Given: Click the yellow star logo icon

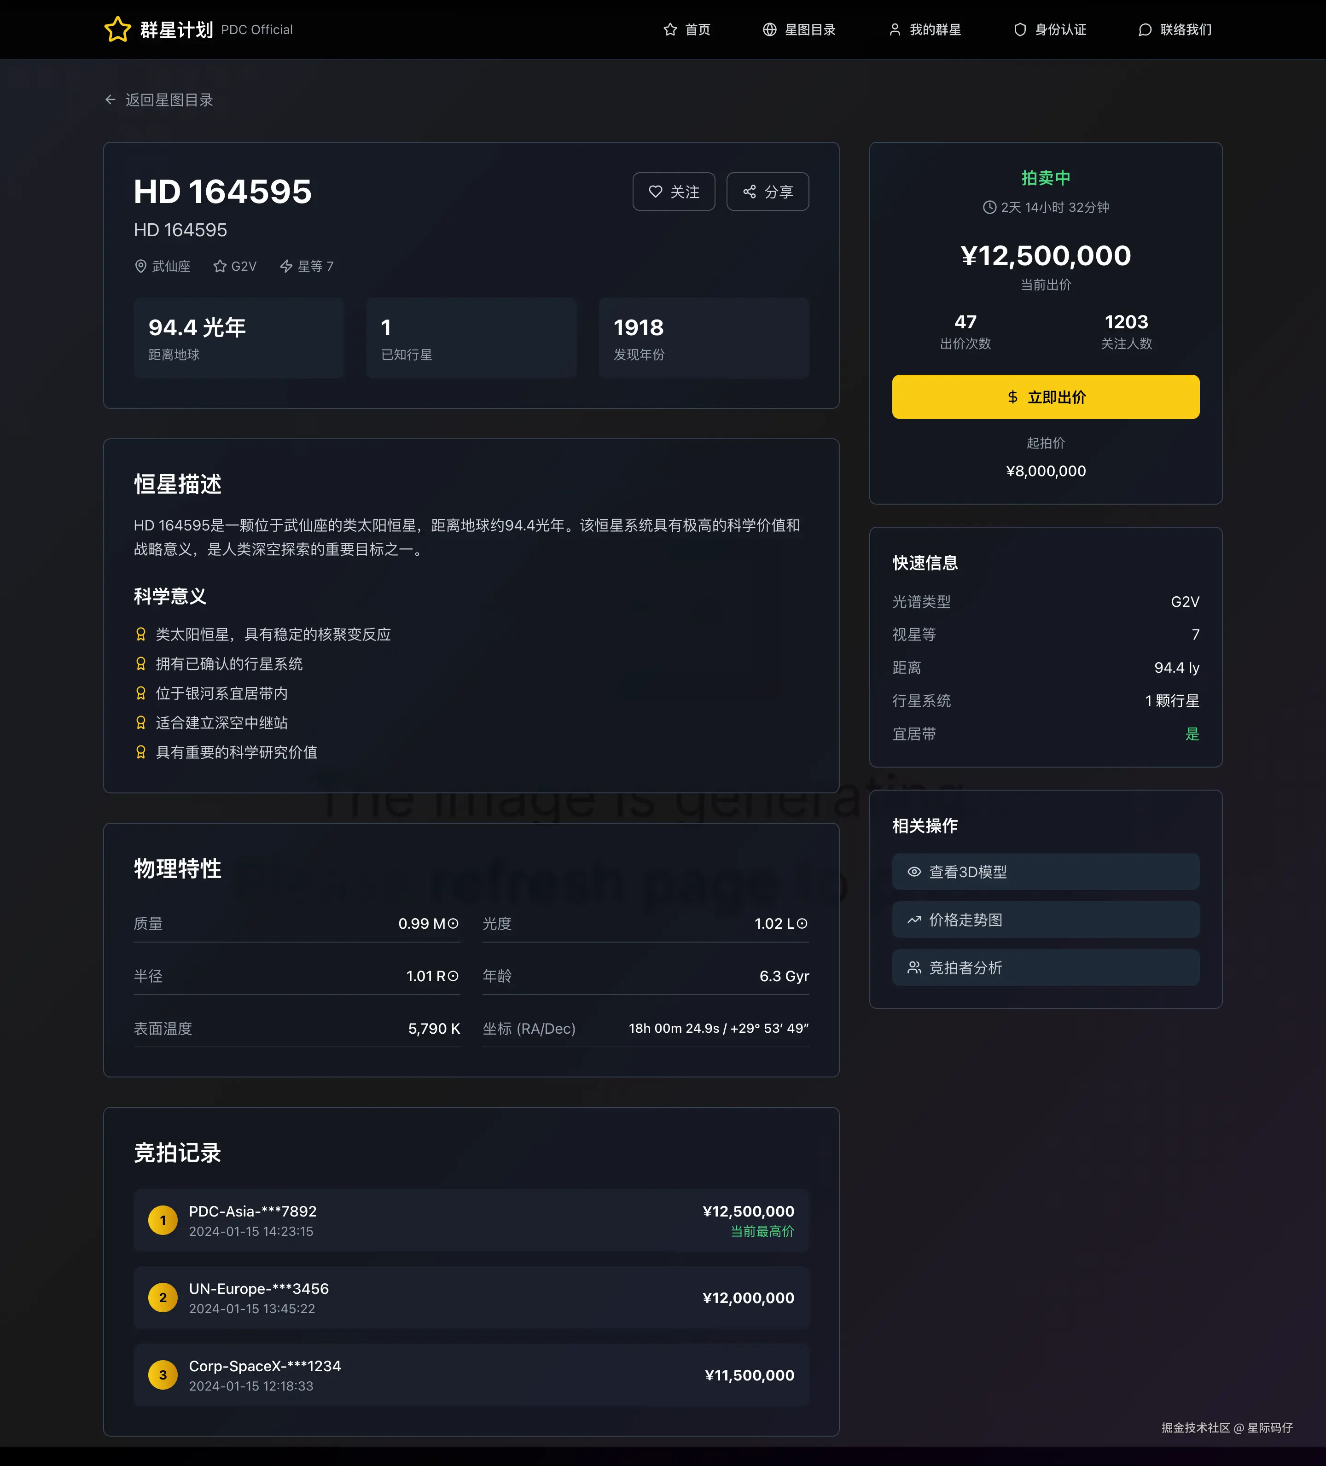Looking at the screenshot, I should click(x=117, y=30).
